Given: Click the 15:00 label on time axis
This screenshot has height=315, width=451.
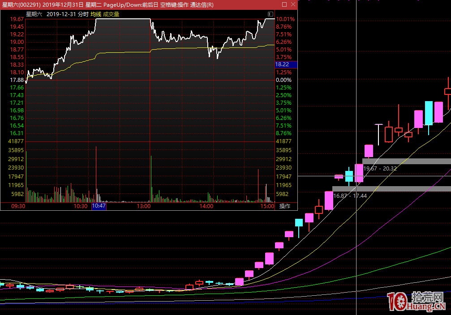Looking at the screenshot, I should [267, 206].
